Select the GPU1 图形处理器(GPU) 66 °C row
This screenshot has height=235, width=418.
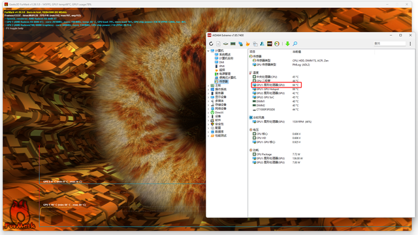[276, 85]
